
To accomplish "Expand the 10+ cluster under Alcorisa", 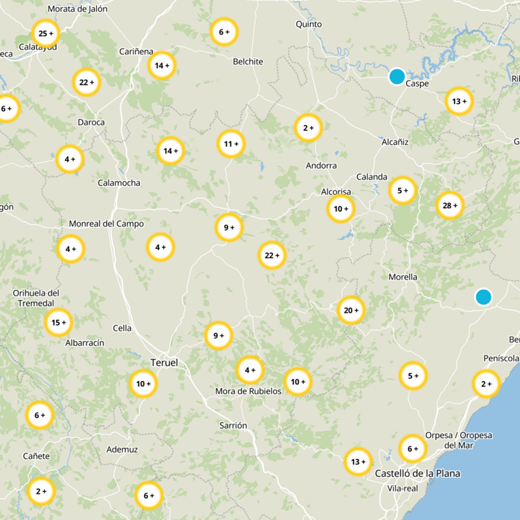I will tap(341, 209).
